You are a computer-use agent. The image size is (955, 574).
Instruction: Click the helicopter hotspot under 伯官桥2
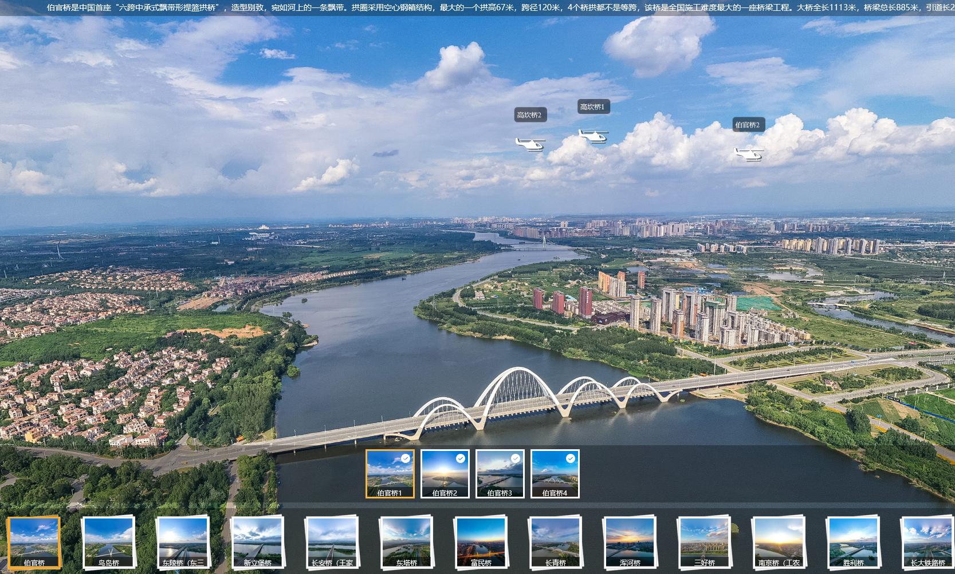[x=749, y=153]
